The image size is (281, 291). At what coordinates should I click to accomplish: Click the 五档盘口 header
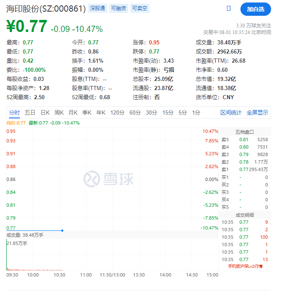(245, 132)
